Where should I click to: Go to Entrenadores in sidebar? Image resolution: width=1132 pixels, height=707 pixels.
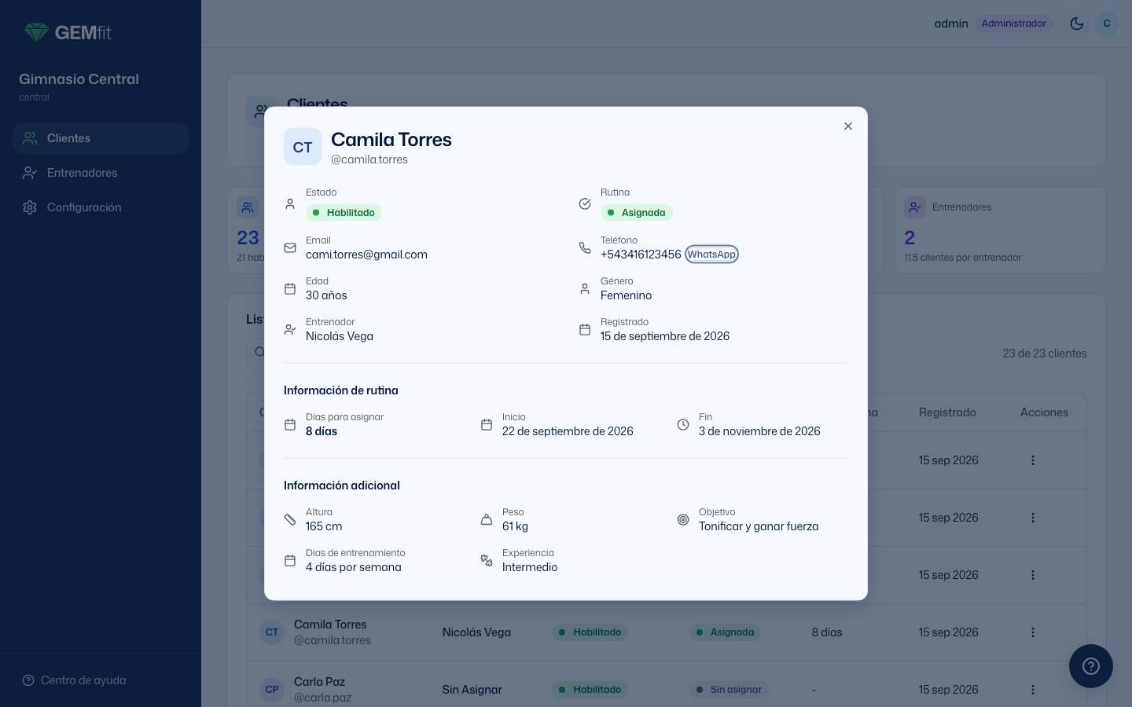101,173
